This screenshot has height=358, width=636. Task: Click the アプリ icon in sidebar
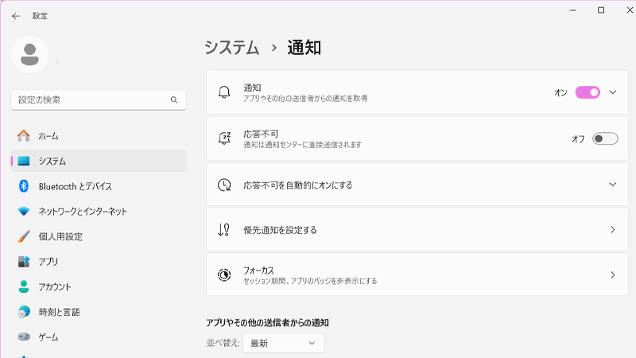pos(24,261)
